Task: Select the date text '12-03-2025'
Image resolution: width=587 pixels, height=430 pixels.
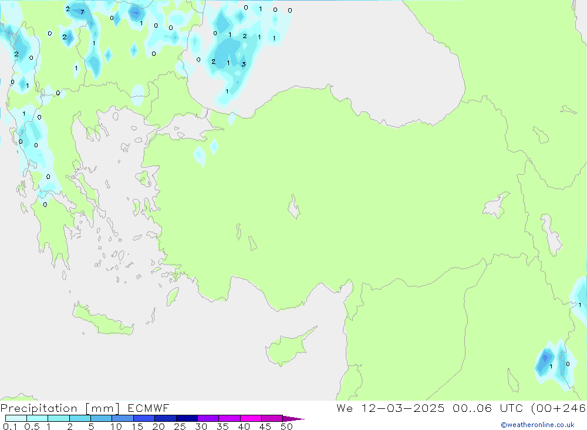Action: tap(403, 408)
